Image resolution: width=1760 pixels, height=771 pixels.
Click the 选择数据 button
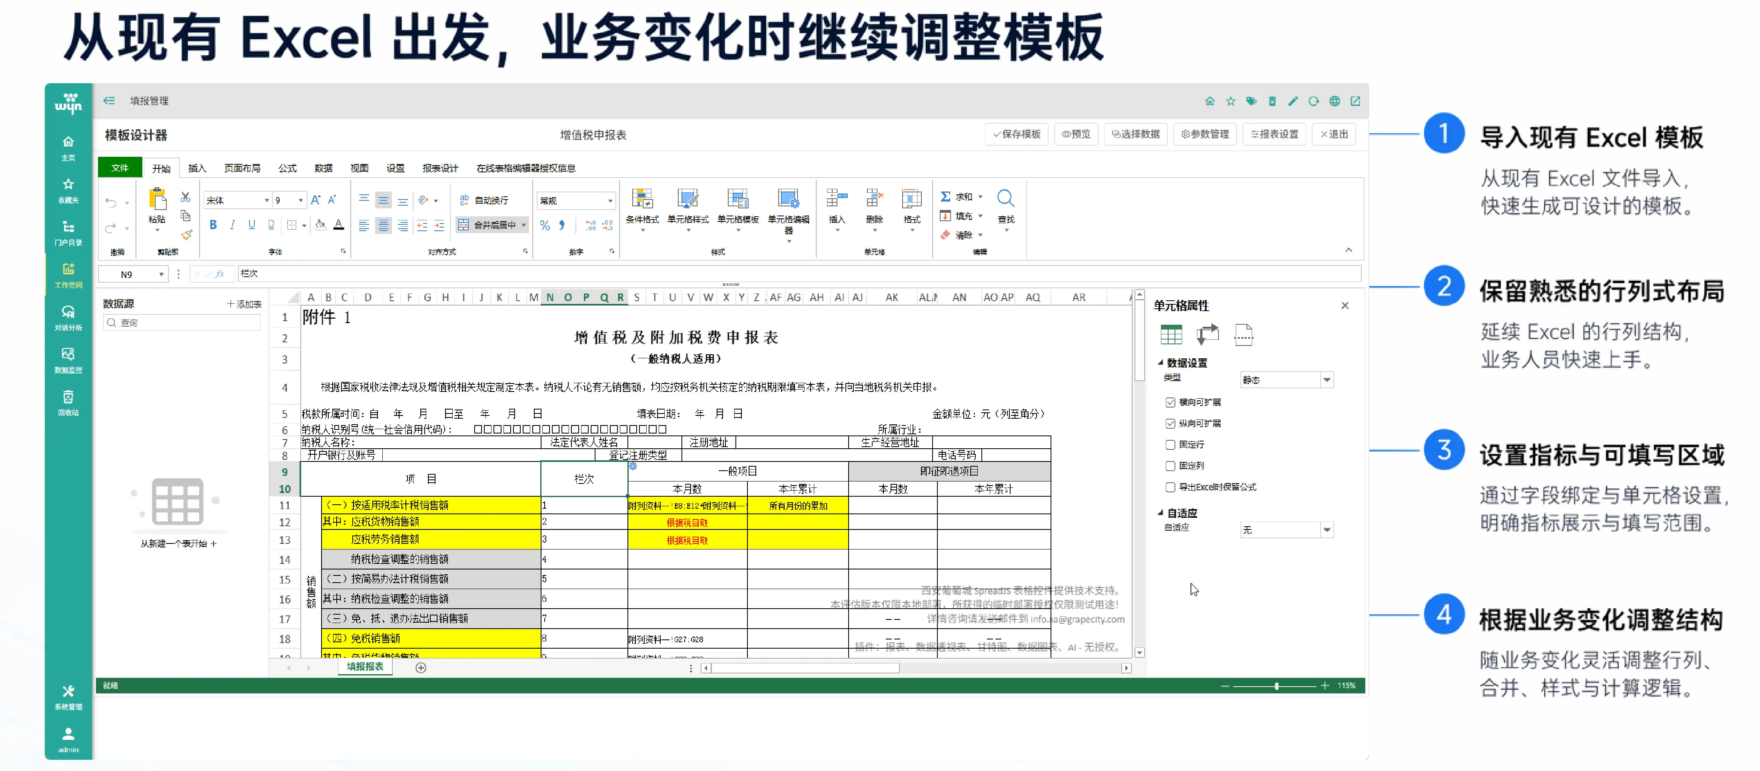pyautogui.click(x=1135, y=135)
